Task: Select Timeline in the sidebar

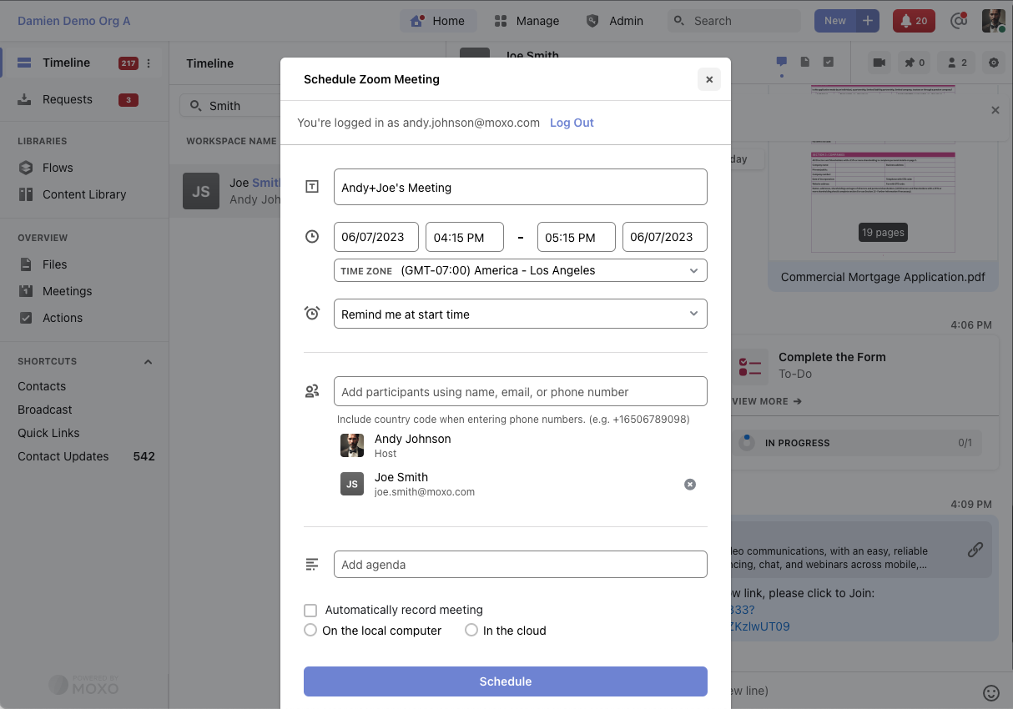Action: coord(81,63)
